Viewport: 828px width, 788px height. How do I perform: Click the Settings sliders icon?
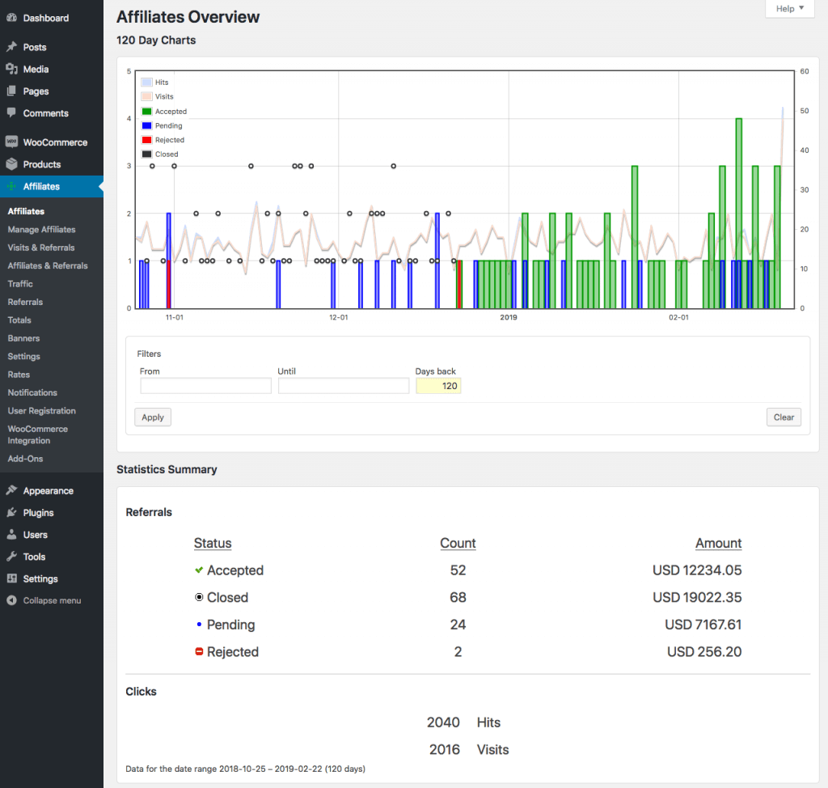click(11, 578)
